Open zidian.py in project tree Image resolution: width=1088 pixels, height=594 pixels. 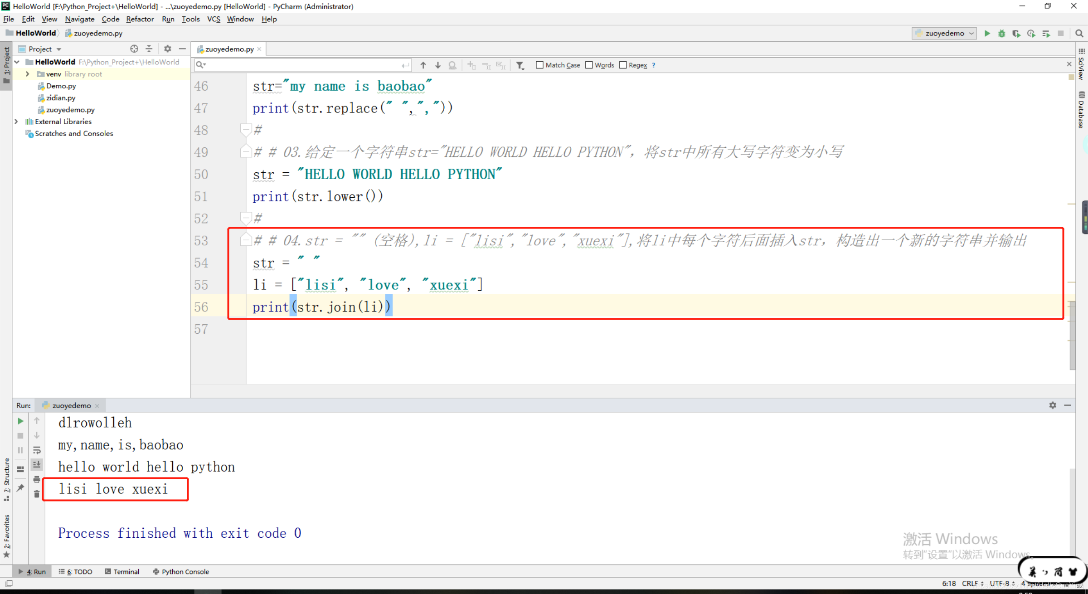[60, 97]
